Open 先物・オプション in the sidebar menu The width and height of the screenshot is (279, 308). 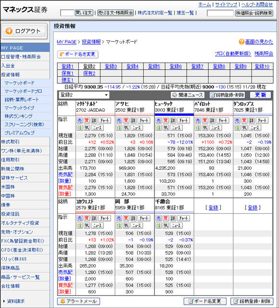[17, 232]
